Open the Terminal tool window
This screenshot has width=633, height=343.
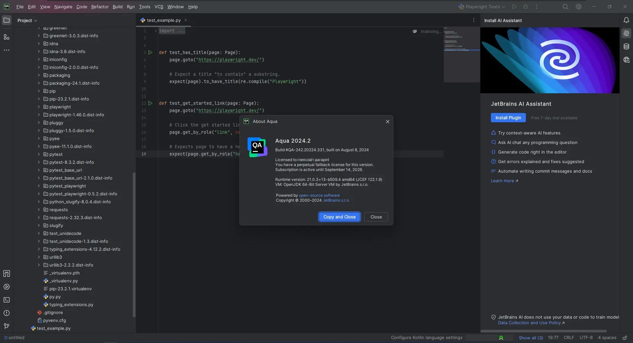pyautogui.click(x=7, y=300)
